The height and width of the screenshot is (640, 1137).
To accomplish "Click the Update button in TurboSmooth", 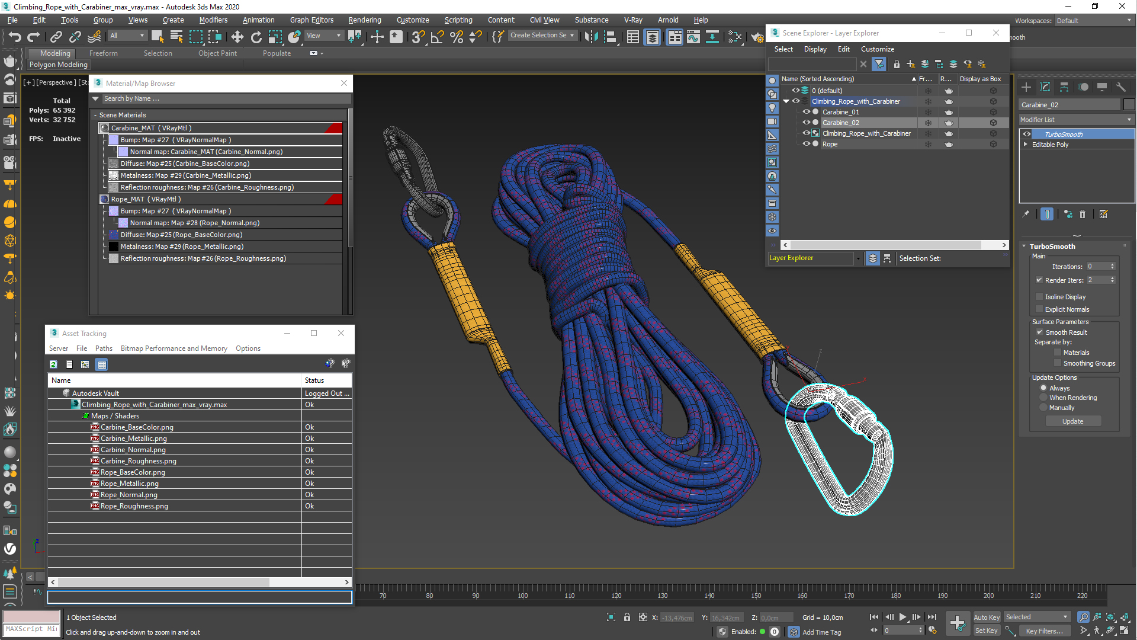I will coord(1072,421).
